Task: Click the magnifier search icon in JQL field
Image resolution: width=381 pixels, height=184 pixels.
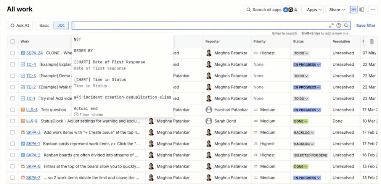Action: coord(346,26)
